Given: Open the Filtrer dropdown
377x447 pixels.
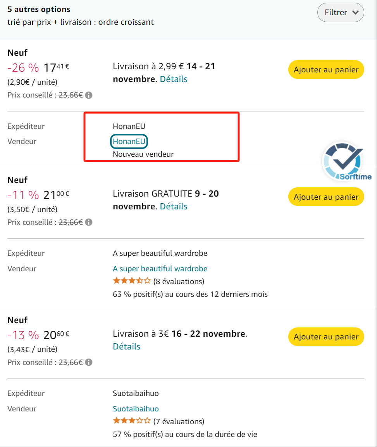Looking at the screenshot, I should 341,12.
